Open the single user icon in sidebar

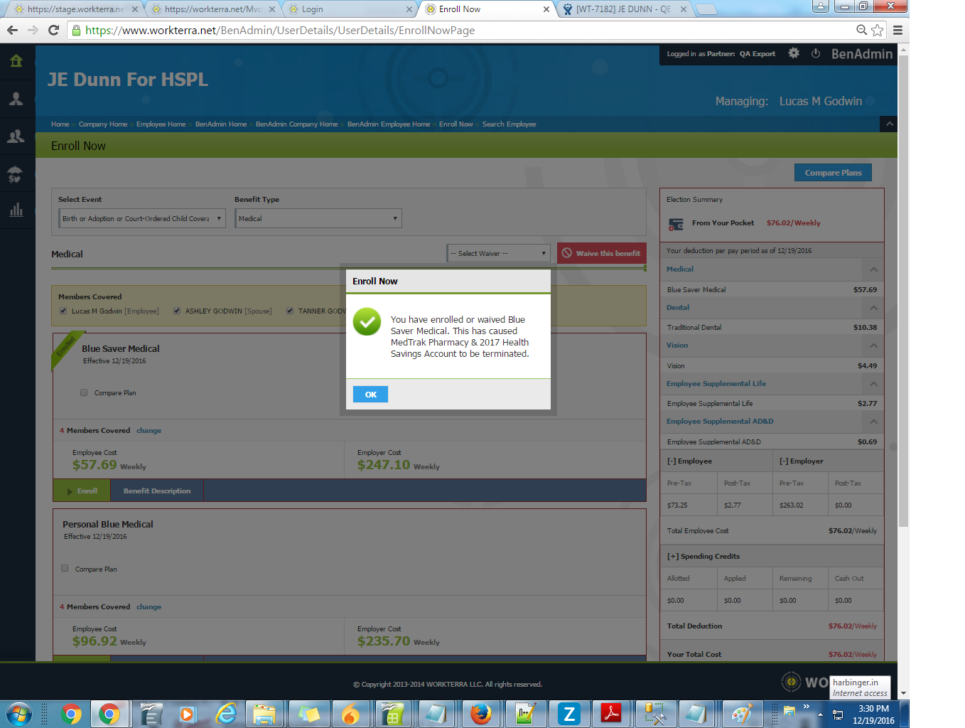pyautogui.click(x=16, y=99)
